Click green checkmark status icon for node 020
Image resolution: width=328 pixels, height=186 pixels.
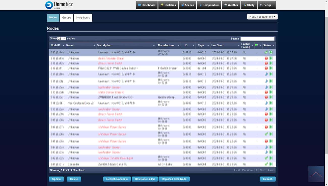pyautogui.click(x=266, y=52)
